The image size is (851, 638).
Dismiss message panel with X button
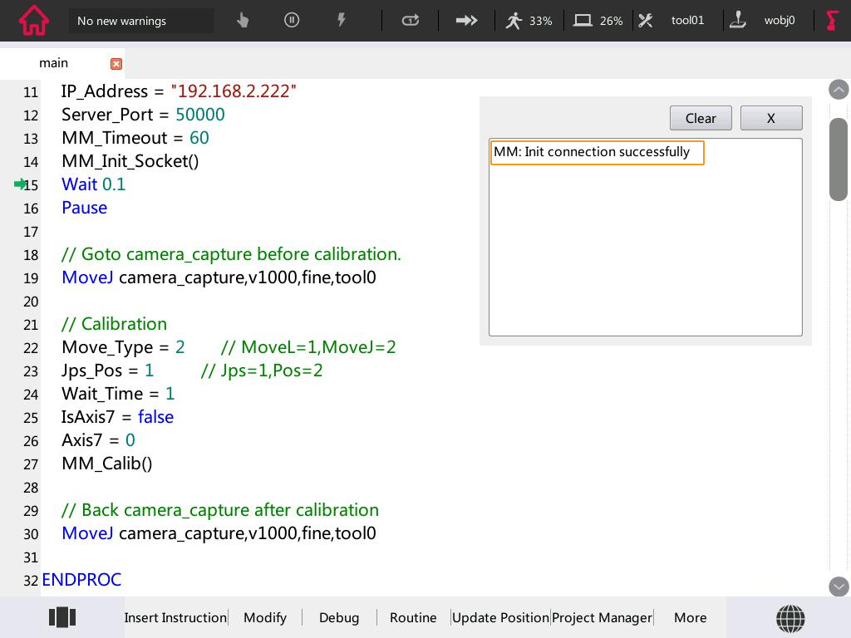coord(770,118)
